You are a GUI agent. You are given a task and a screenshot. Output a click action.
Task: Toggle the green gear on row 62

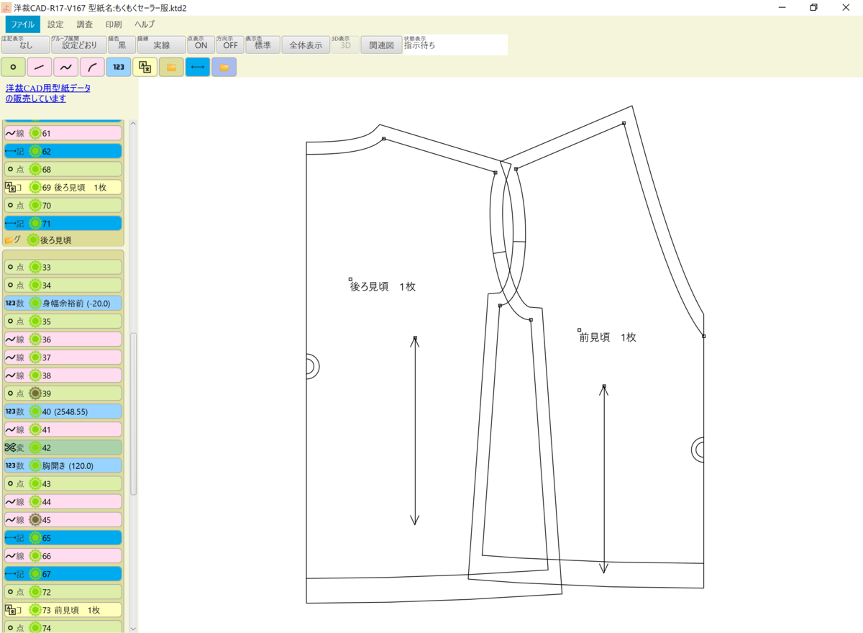(35, 151)
